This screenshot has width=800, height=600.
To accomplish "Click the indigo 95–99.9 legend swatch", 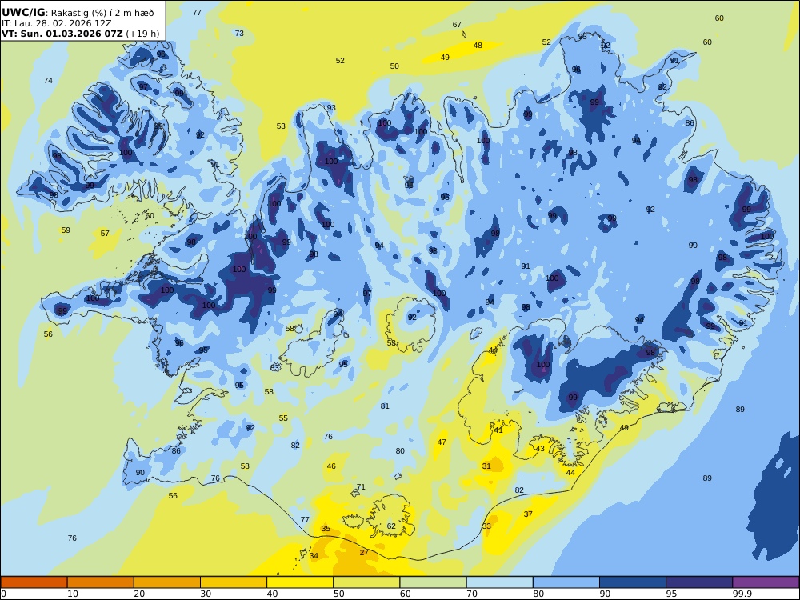I will pyautogui.click(x=699, y=582).
